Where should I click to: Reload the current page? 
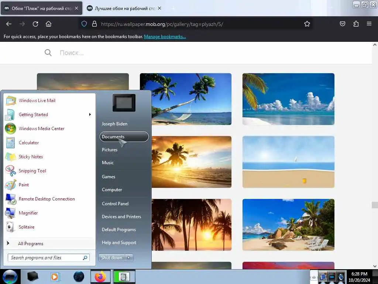(x=35, y=24)
